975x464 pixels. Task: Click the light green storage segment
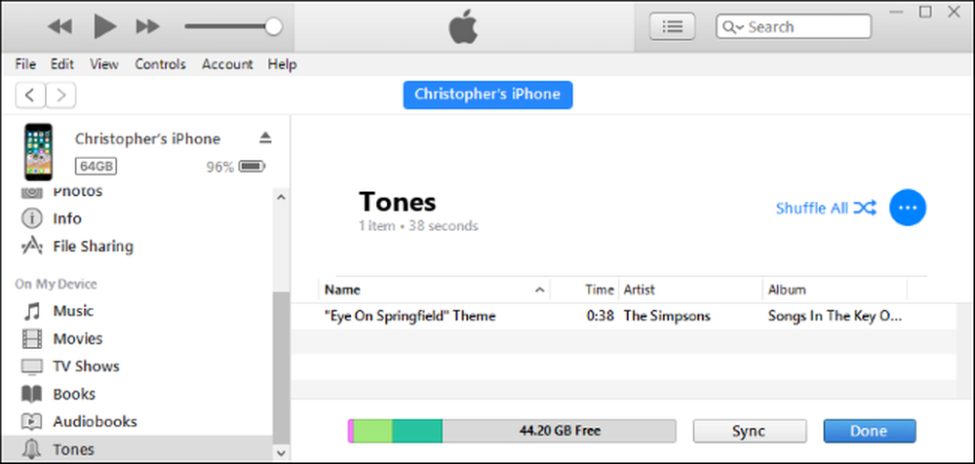(372, 431)
